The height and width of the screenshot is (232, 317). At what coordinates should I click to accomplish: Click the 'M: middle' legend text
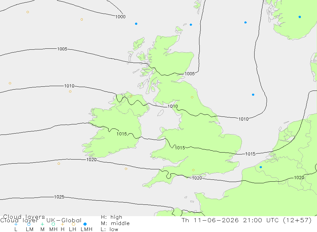pyautogui.click(x=115, y=223)
